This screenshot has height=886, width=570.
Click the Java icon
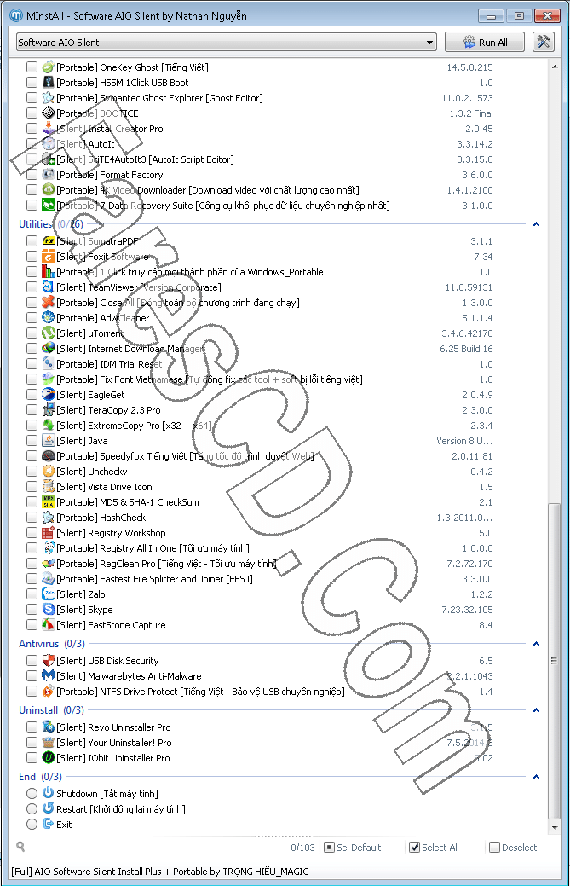49,441
